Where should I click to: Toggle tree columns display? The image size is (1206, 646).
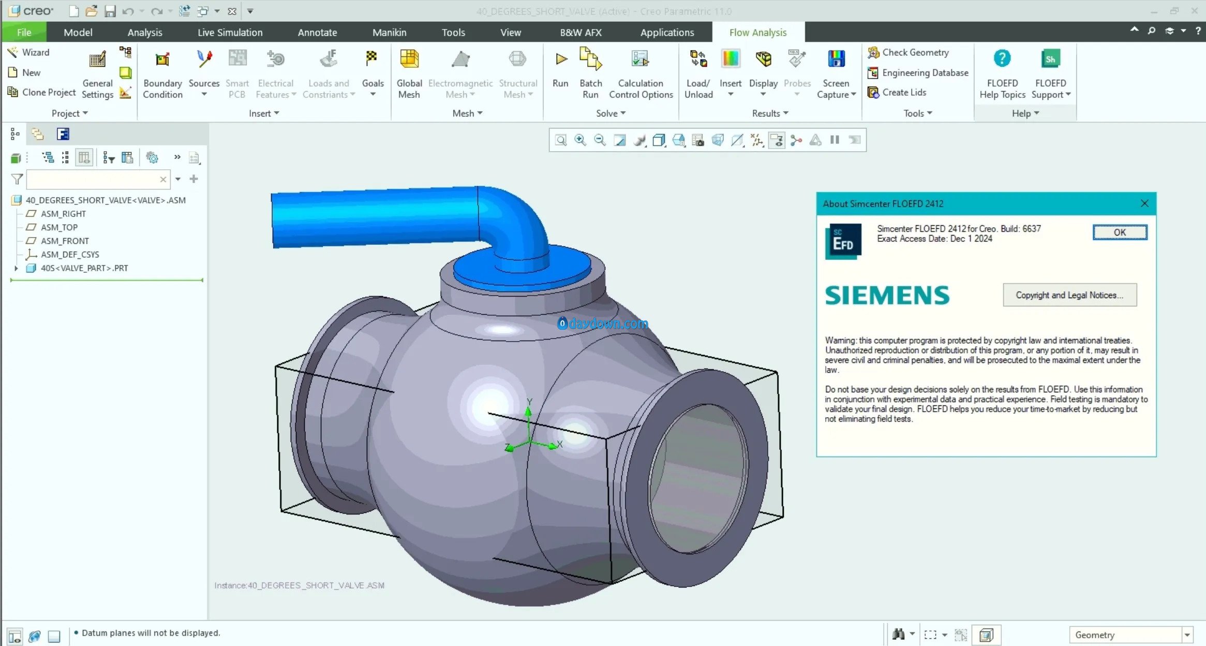pos(84,158)
